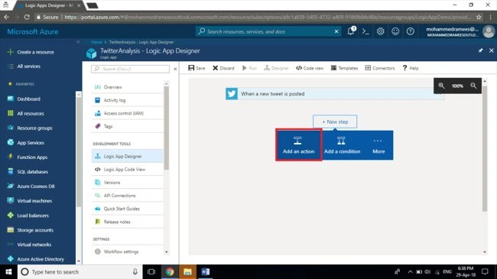497x279 pixels.
Task: Open Azure Cosmos DB in sidebar
Action: (31, 186)
